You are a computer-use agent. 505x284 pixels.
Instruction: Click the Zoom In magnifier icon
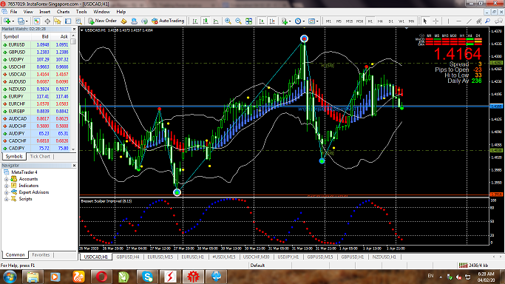click(x=228, y=21)
